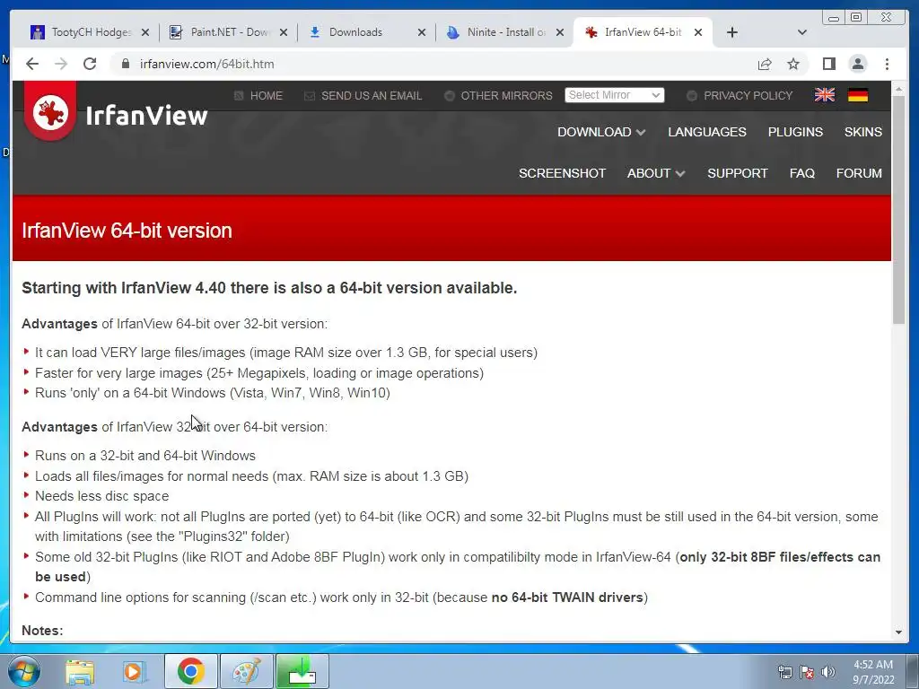Image resolution: width=919 pixels, height=689 pixels.
Task: Click the IrfanView red cat logo
Action: coord(50,112)
